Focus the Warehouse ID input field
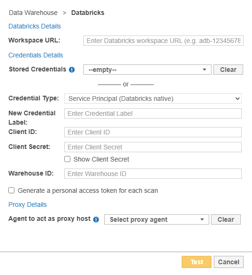This screenshot has width=252, height=275. [x=153, y=174]
